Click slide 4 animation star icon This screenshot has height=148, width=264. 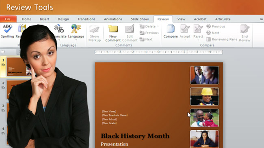[3, 133]
